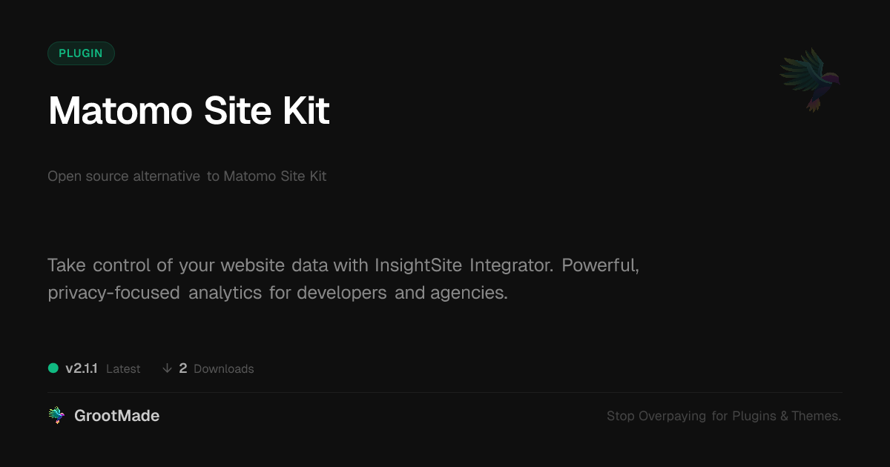Click the words 'Open source alternative'
The height and width of the screenshot is (467, 890).
pos(124,176)
